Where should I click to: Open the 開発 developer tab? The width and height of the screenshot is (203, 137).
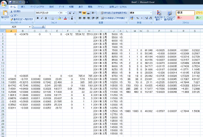coord(90,7)
